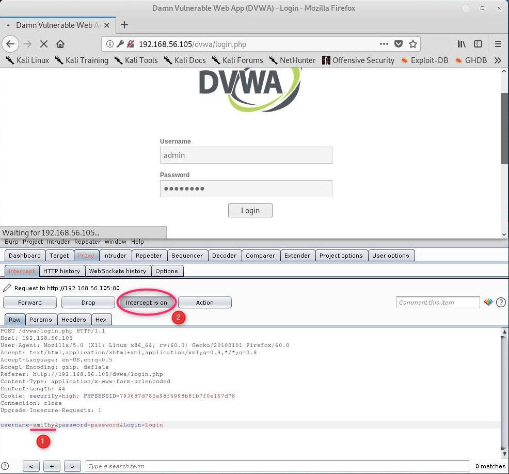Click the Firefox address bar URL
The width and height of the screenshot is (509, 474).
tap(193, 44)
